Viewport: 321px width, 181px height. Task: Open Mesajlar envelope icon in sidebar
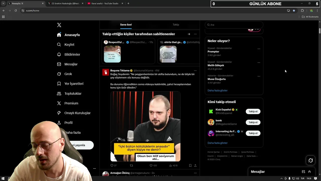point(59,64)
